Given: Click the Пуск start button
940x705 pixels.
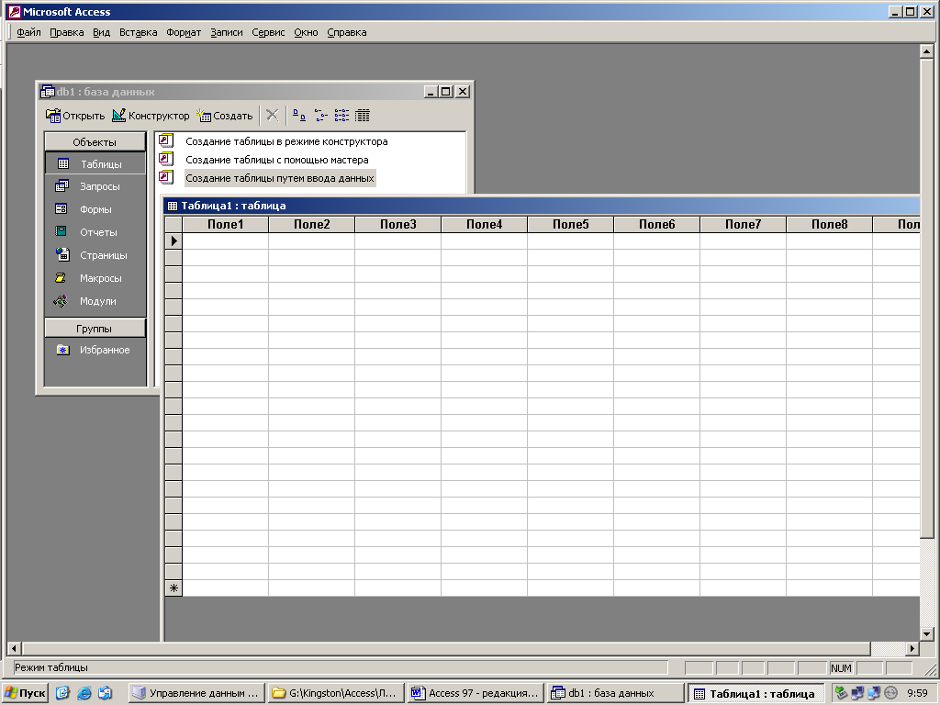Looking at the screenshot, I should tap(25, 693).
